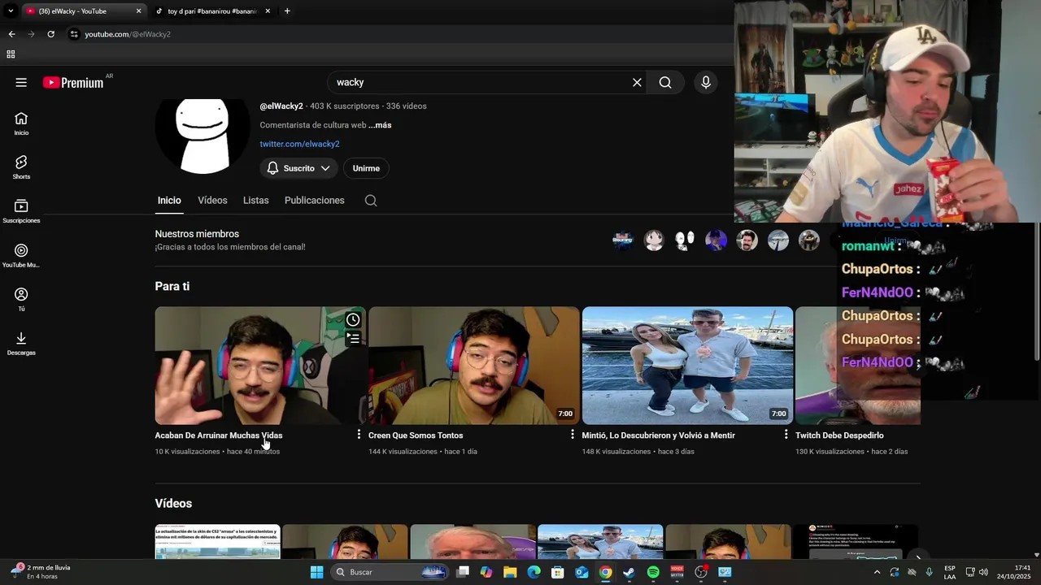The width and height of the screenshot is (1041, 585).
Task: Open the Tú section in the sidebar
Action: [x=21, y=299]
